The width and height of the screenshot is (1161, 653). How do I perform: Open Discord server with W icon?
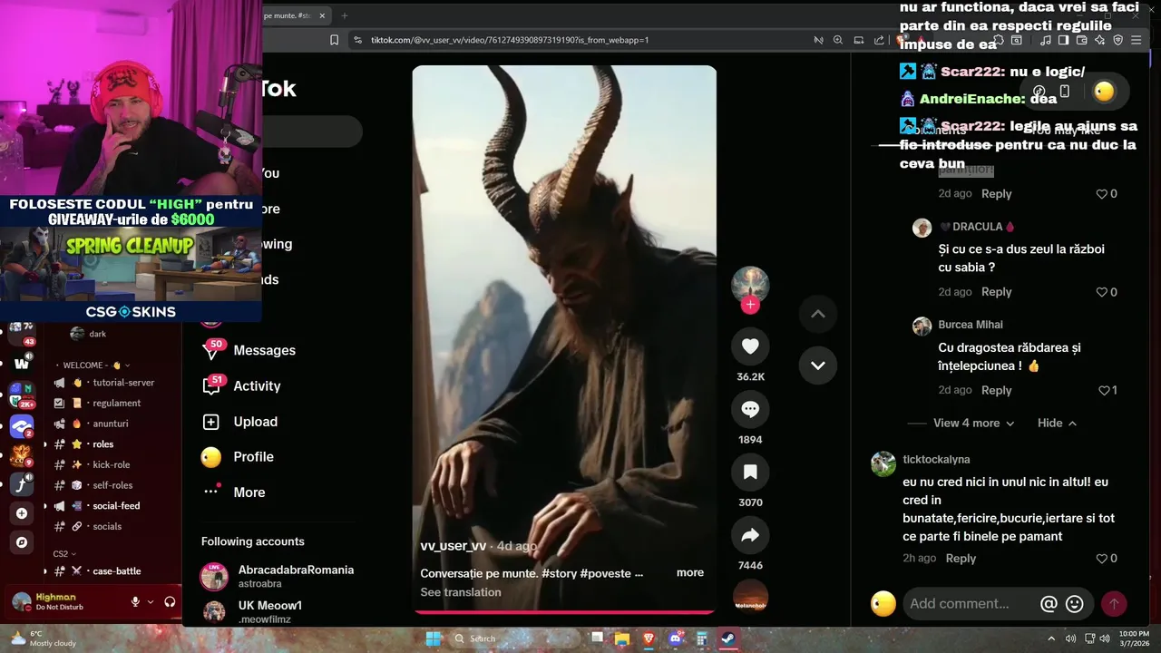22,364
